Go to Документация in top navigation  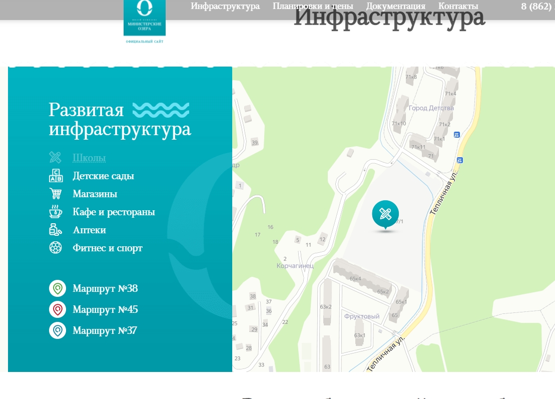coord(395,6)
